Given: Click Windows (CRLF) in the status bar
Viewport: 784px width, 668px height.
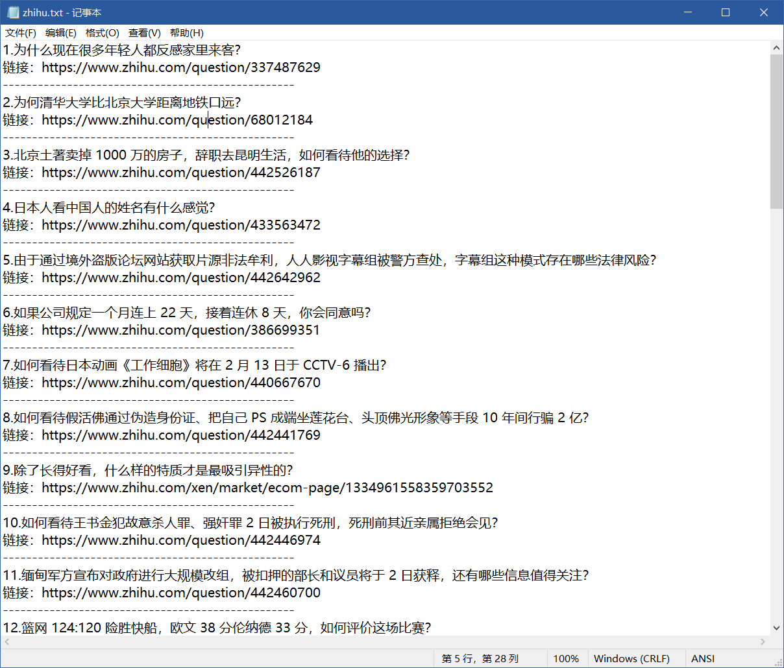Looking at the screenshot, I should [631, 658].
